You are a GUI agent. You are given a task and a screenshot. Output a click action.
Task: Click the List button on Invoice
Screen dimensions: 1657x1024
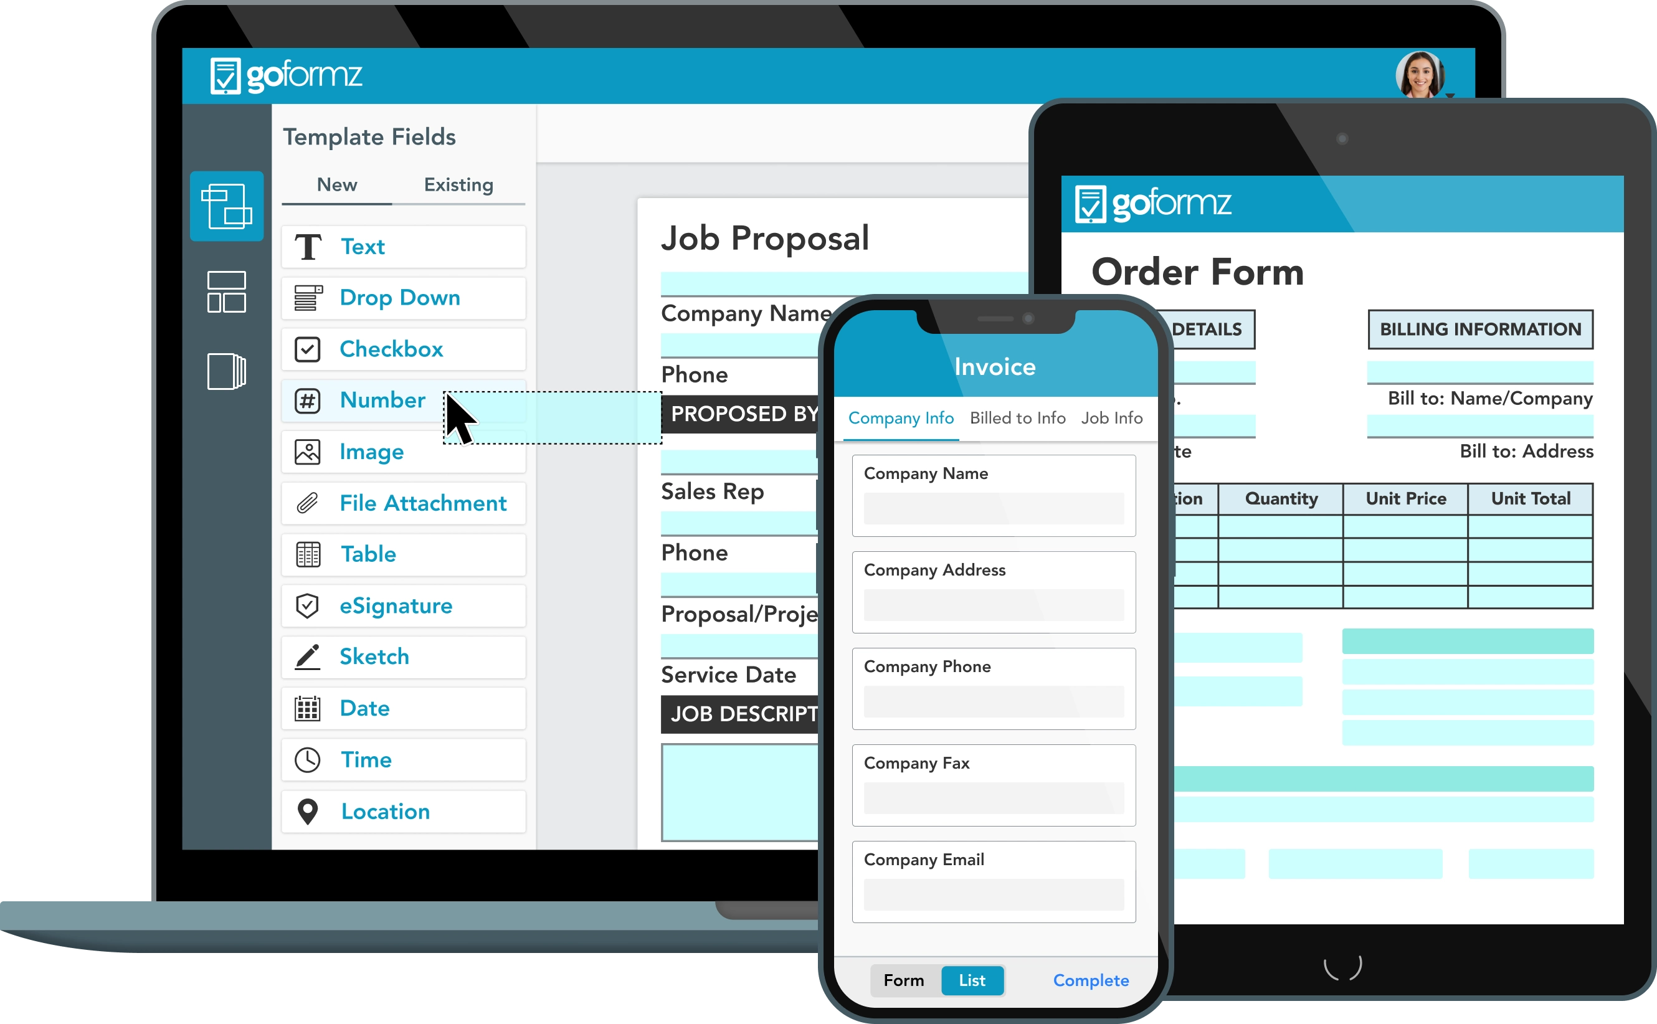pos(971,979)
